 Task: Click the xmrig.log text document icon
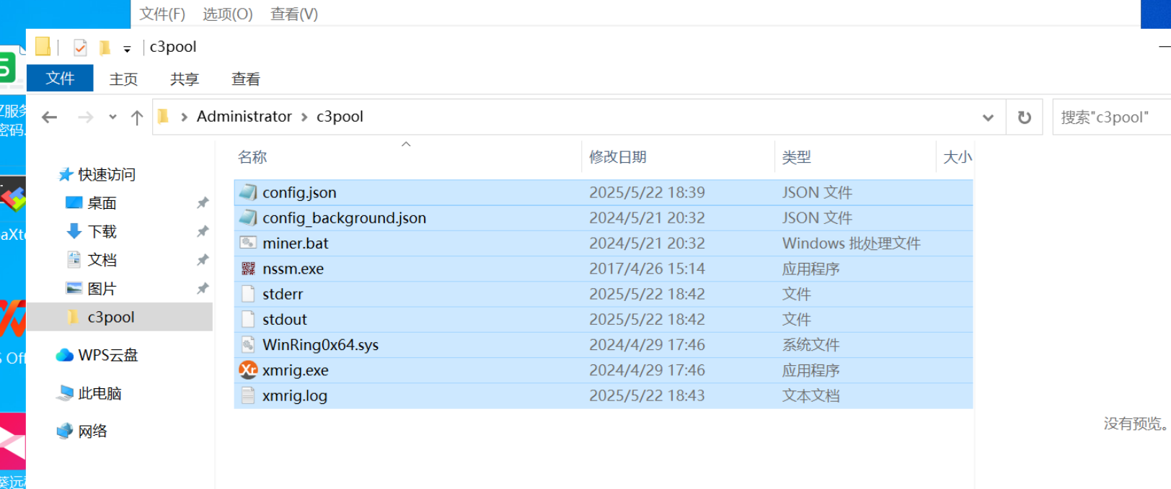(x=248, y=395)
